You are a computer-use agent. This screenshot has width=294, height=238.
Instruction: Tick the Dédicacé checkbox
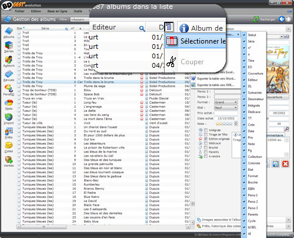206,143
